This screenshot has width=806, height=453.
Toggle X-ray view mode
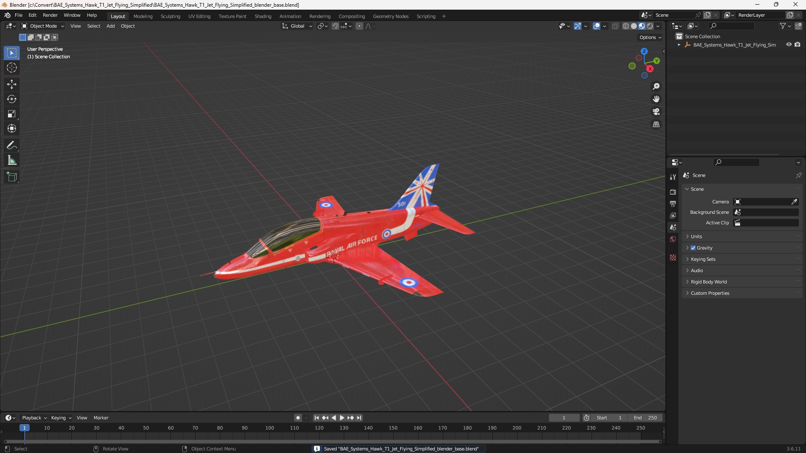pyautogui.click(x=615, y=26)
